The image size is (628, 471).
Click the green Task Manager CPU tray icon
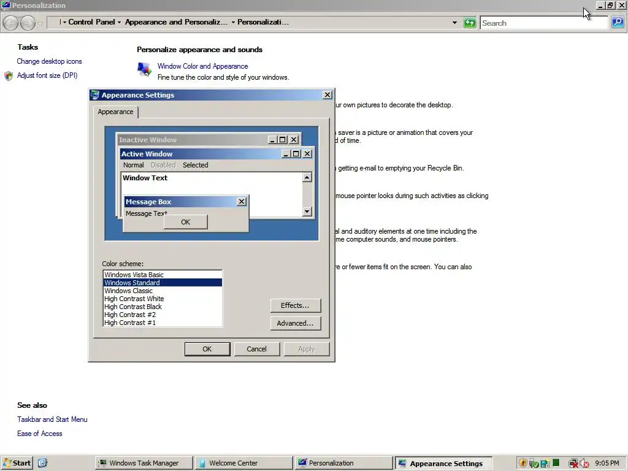pos(556,462)
